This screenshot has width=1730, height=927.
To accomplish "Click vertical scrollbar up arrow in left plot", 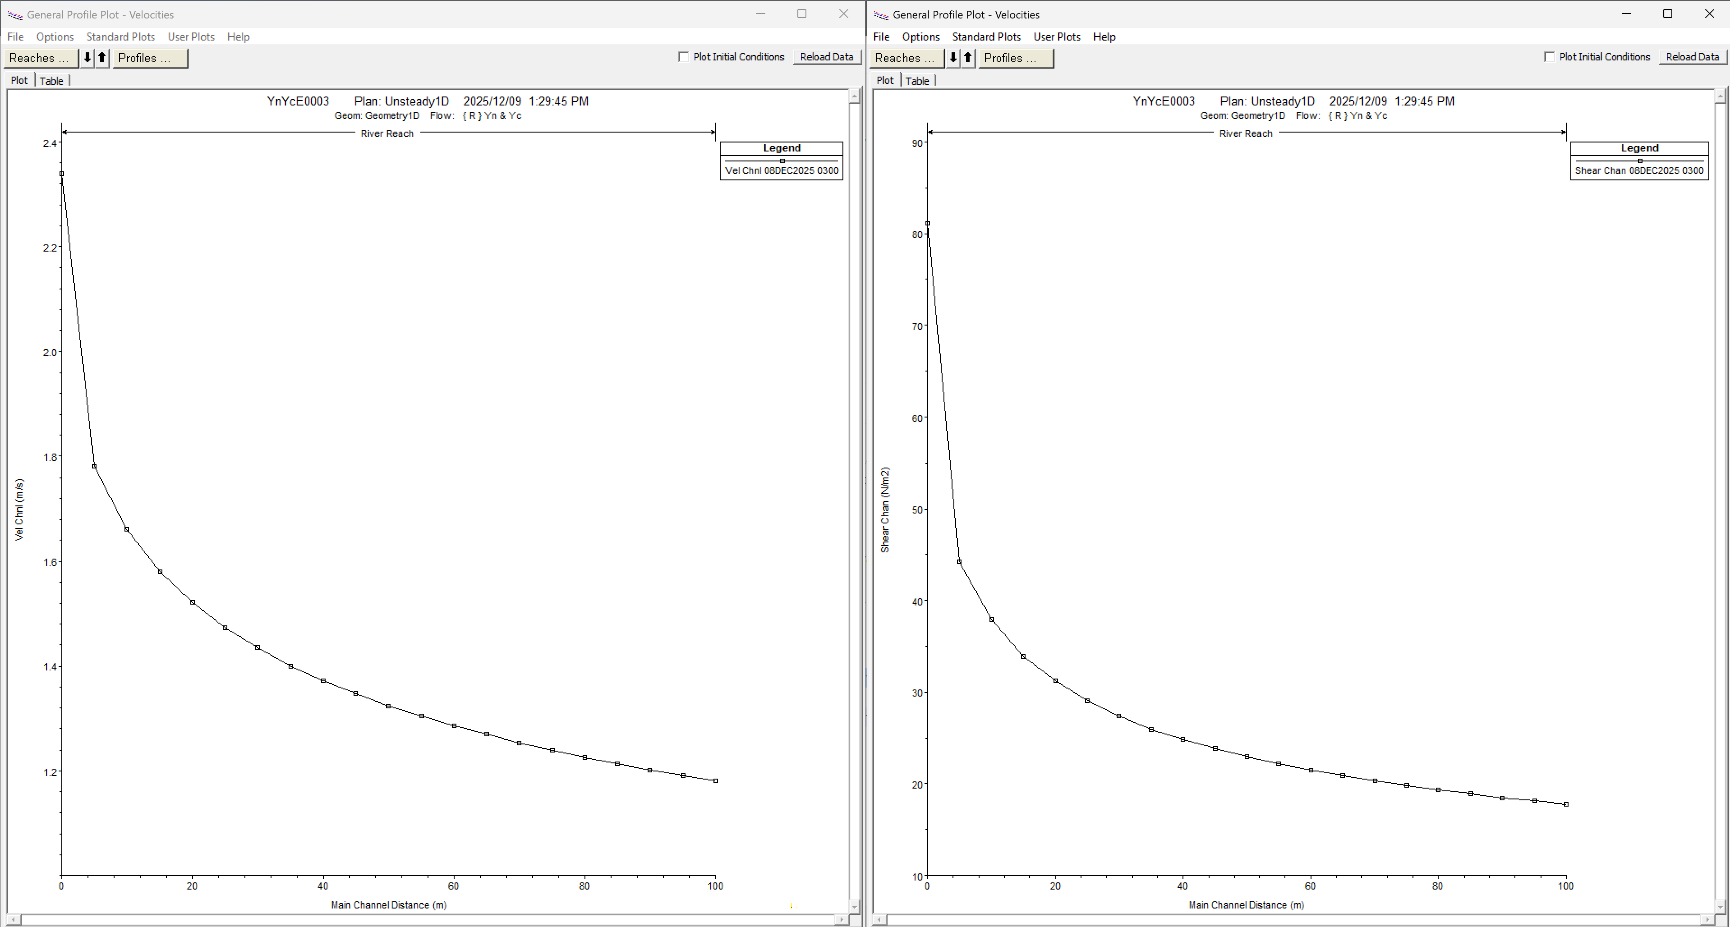I will [854, 96].
